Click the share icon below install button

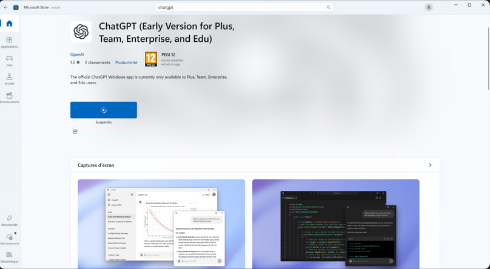coord(75,131)
